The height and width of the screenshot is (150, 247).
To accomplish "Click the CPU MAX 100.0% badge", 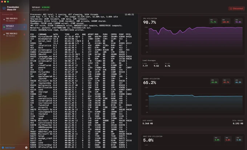I will tap(226, 21).
